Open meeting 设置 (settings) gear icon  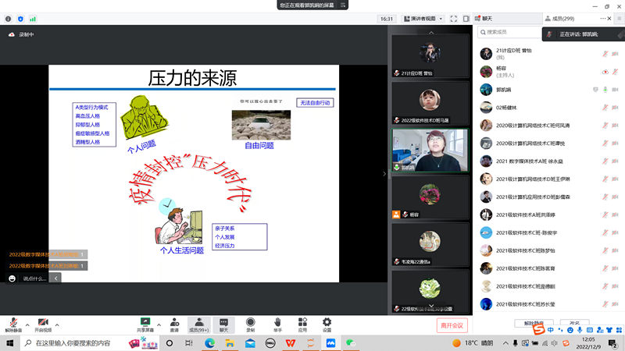327,321
